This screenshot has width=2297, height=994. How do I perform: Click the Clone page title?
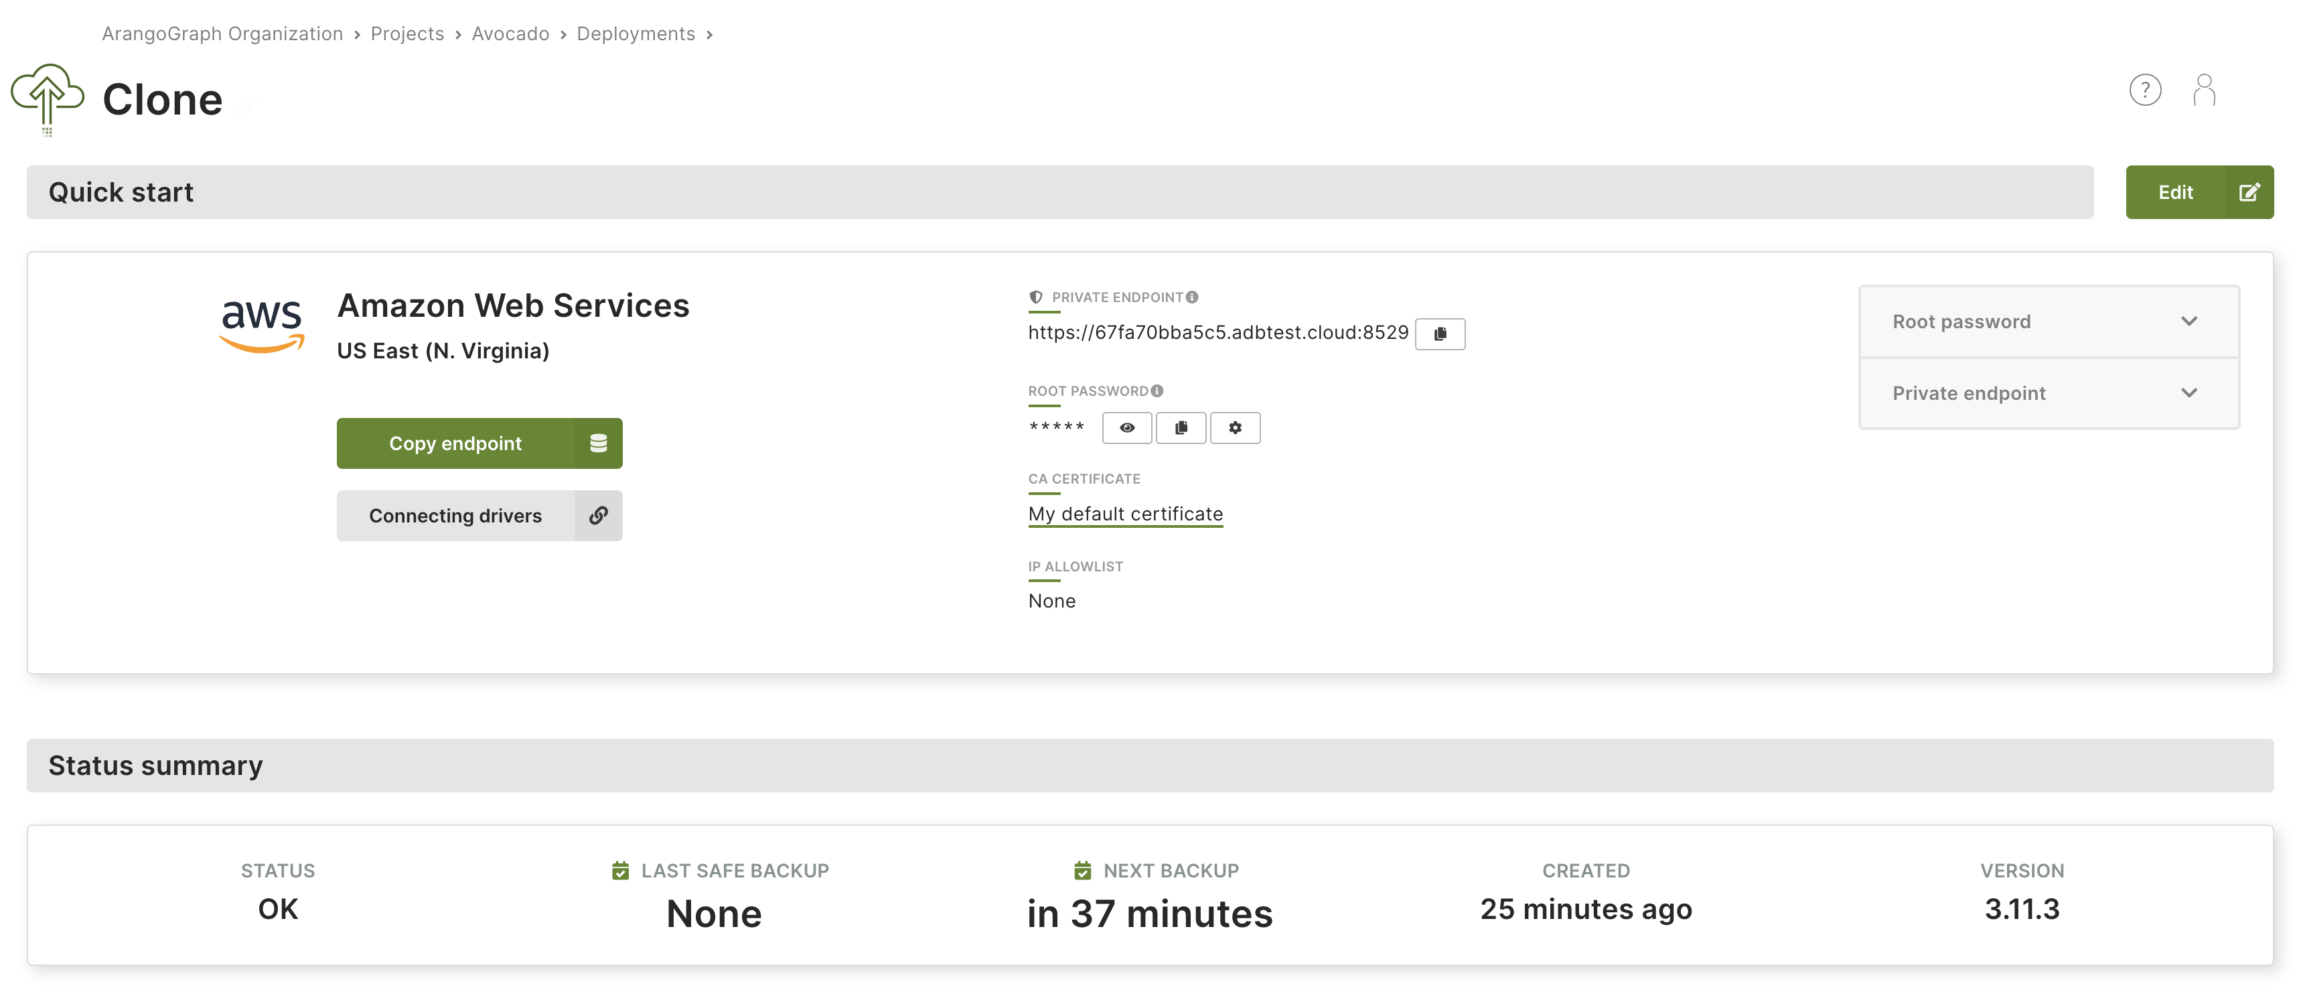162,100
